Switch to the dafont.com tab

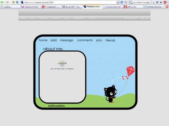point(134,7)
